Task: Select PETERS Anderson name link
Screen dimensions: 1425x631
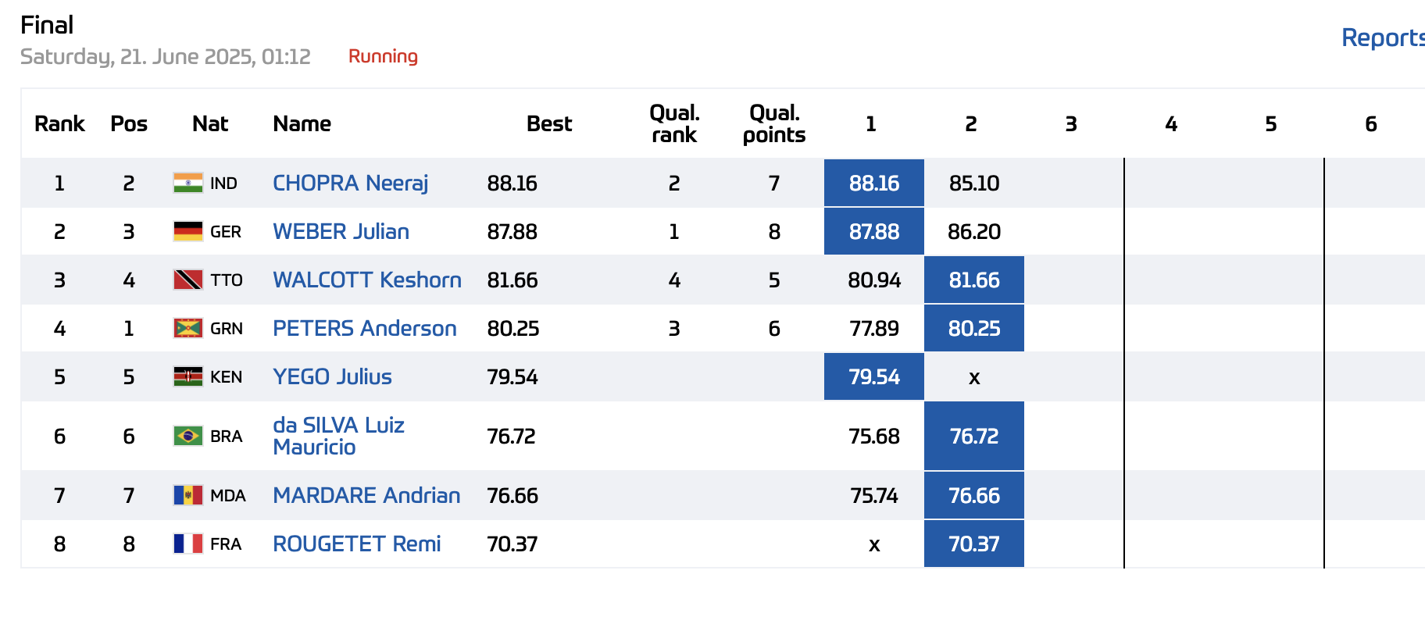Action: [x=364, y=328]
